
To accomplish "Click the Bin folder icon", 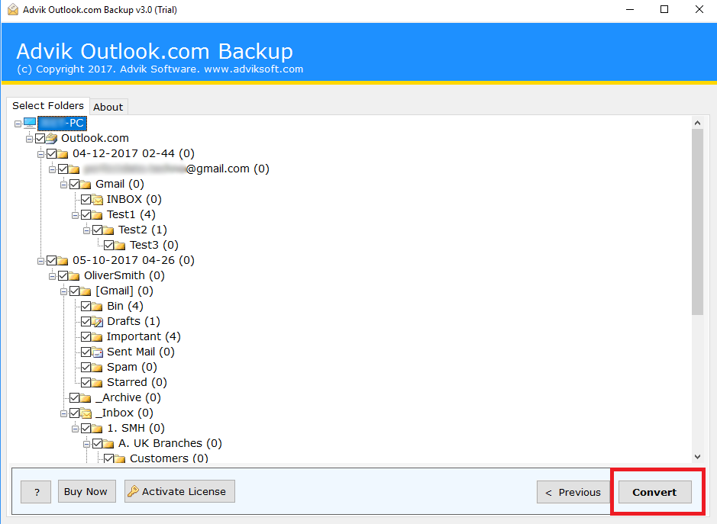I will [x=97, y=306].
